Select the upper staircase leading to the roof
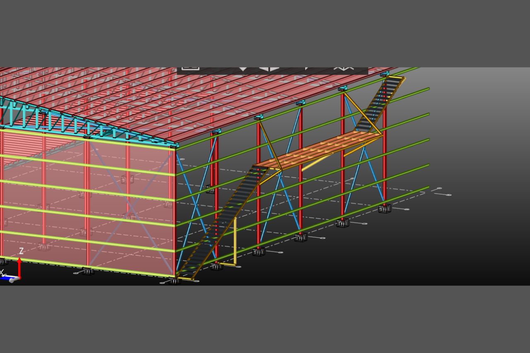Screen dimensions: 530x353 [378, 105]
